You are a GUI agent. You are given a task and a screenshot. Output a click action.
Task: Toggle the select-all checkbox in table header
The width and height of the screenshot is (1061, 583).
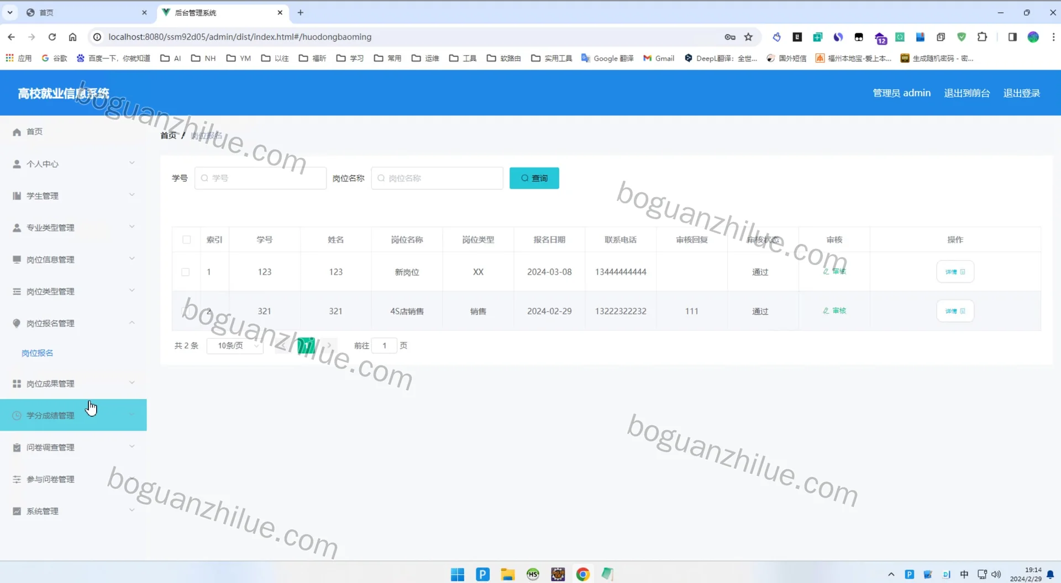click(x=186, y=240)
